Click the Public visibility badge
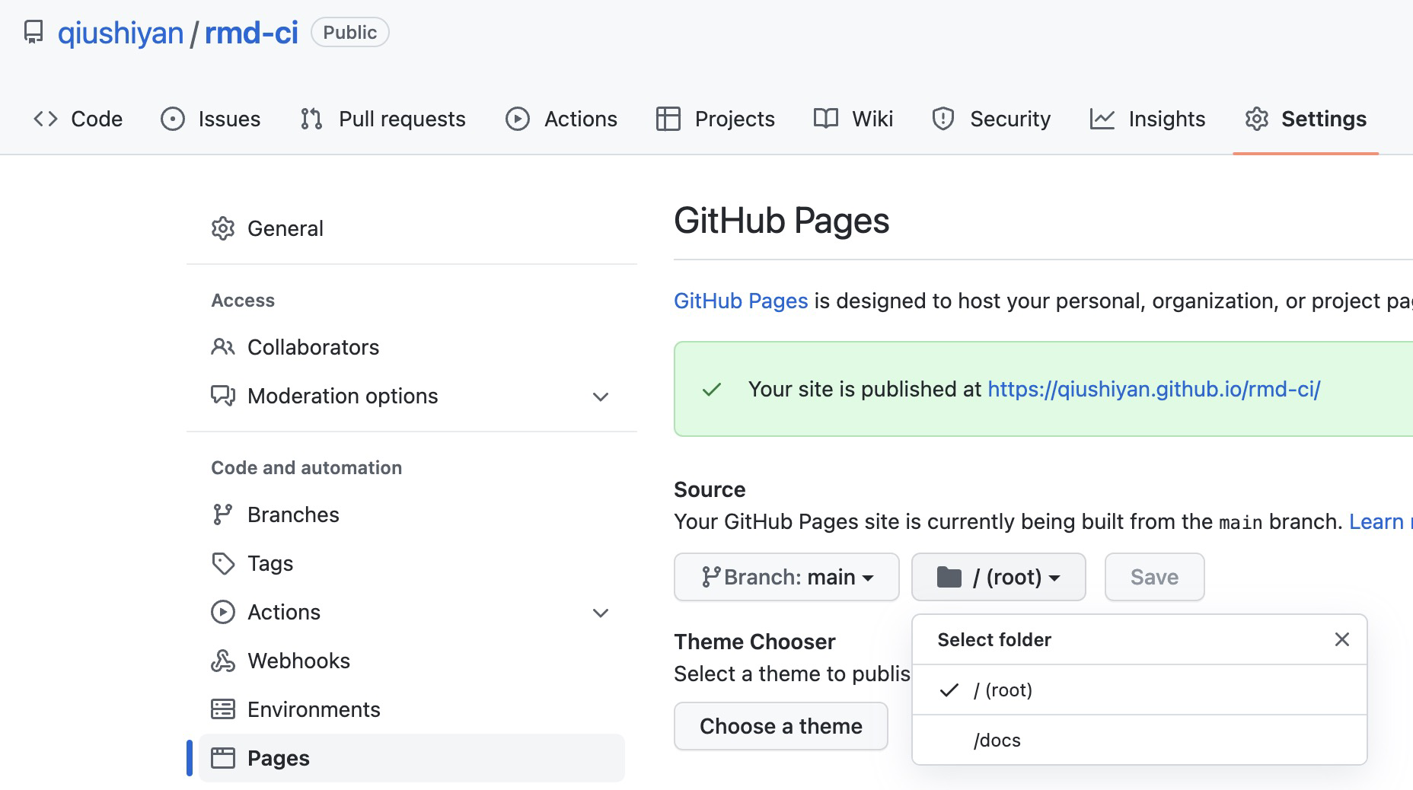Image resolution: width=1413 pixels, height=790 pixels. click(x=350, y=32)
